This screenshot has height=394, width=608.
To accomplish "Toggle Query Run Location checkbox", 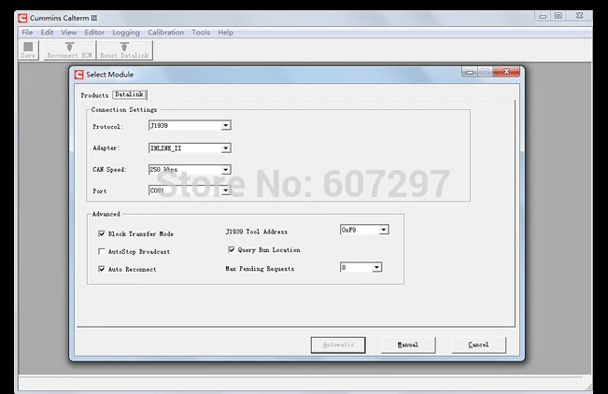I will 232,249.
